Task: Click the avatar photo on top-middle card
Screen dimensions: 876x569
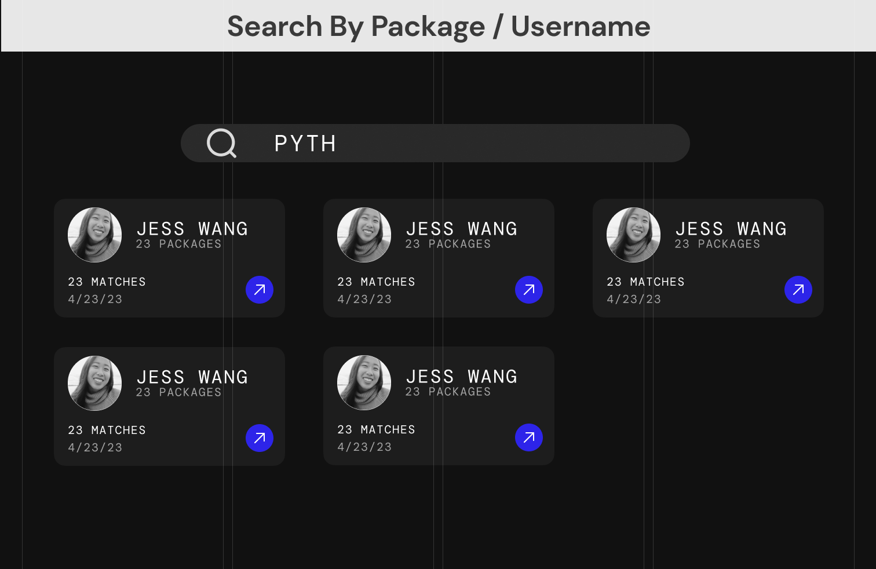Action: click(364, 235)
